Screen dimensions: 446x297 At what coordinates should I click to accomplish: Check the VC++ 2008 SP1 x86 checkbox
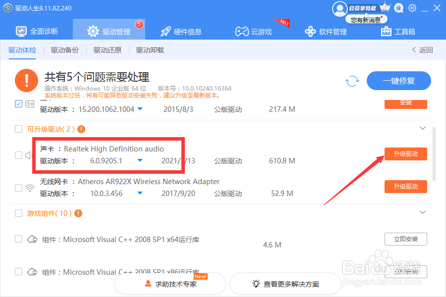click(18, 271)
